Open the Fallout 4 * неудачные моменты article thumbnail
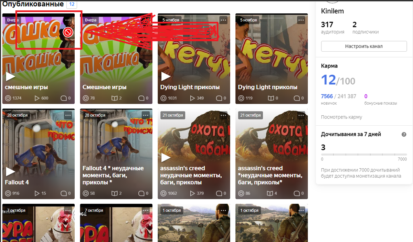 click(x=116, y=154)
